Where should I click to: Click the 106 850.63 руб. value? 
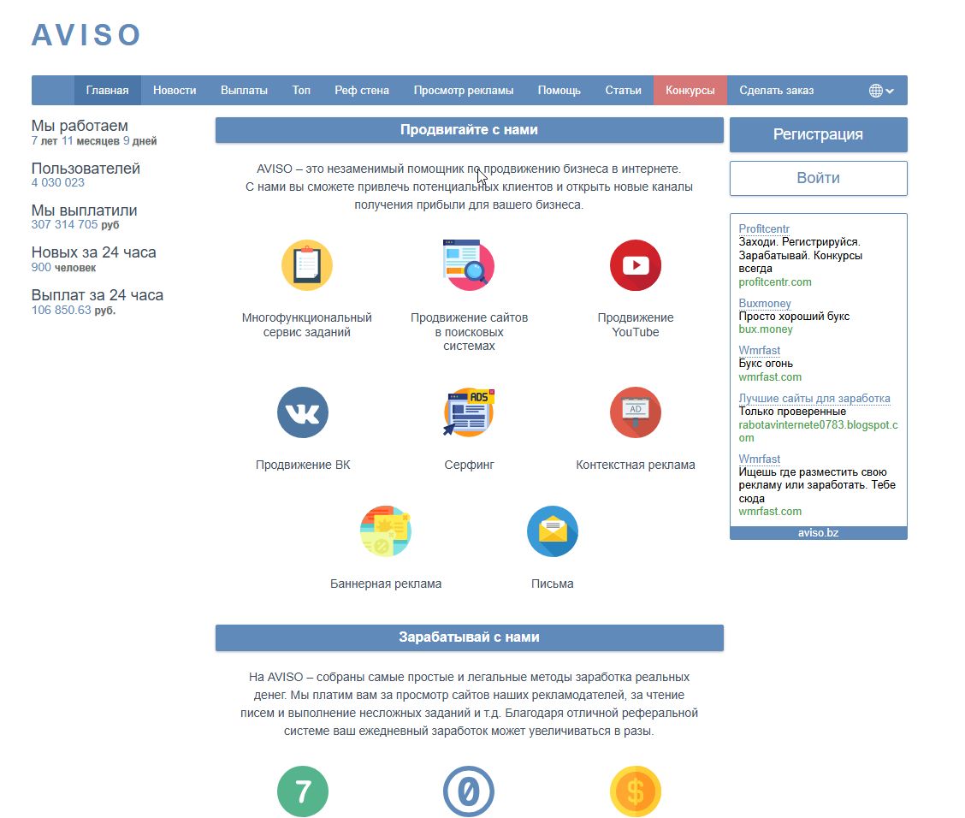click(74, 311)
